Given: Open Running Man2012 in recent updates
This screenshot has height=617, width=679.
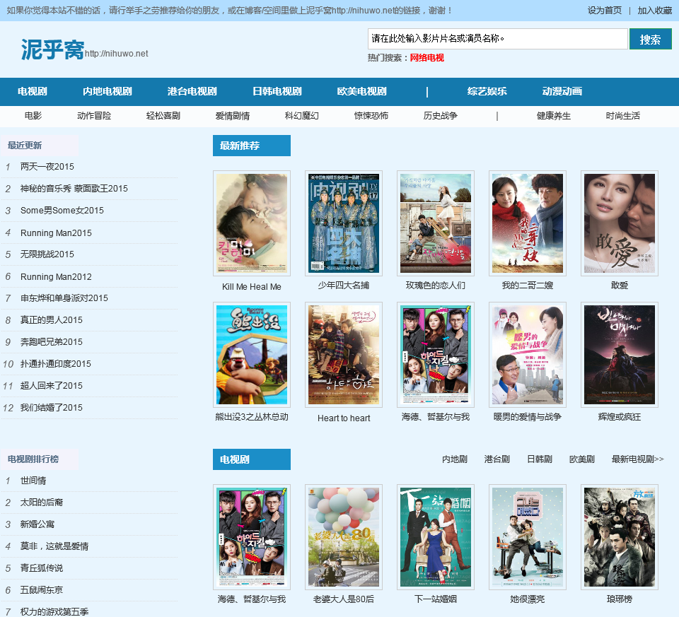Looking at the screenshot, I should tap(56, 276).
